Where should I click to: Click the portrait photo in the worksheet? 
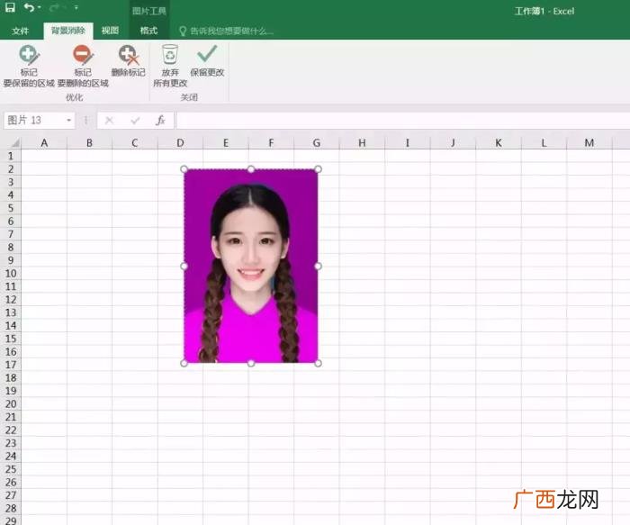(x=251, y=267)
